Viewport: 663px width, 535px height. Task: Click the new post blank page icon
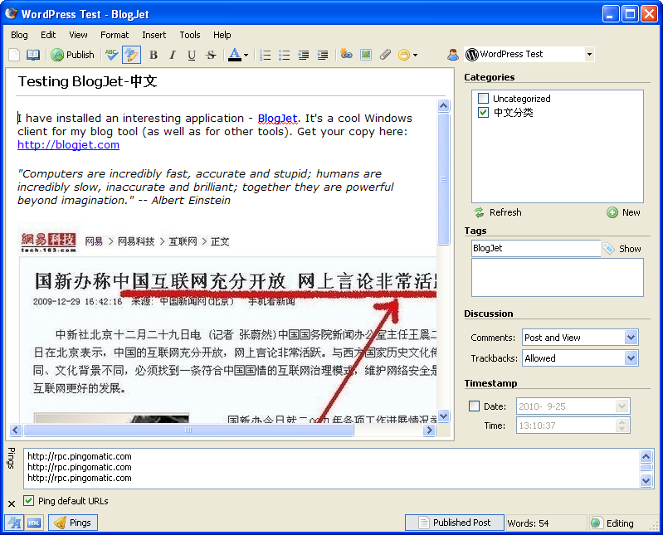(14, 55)
